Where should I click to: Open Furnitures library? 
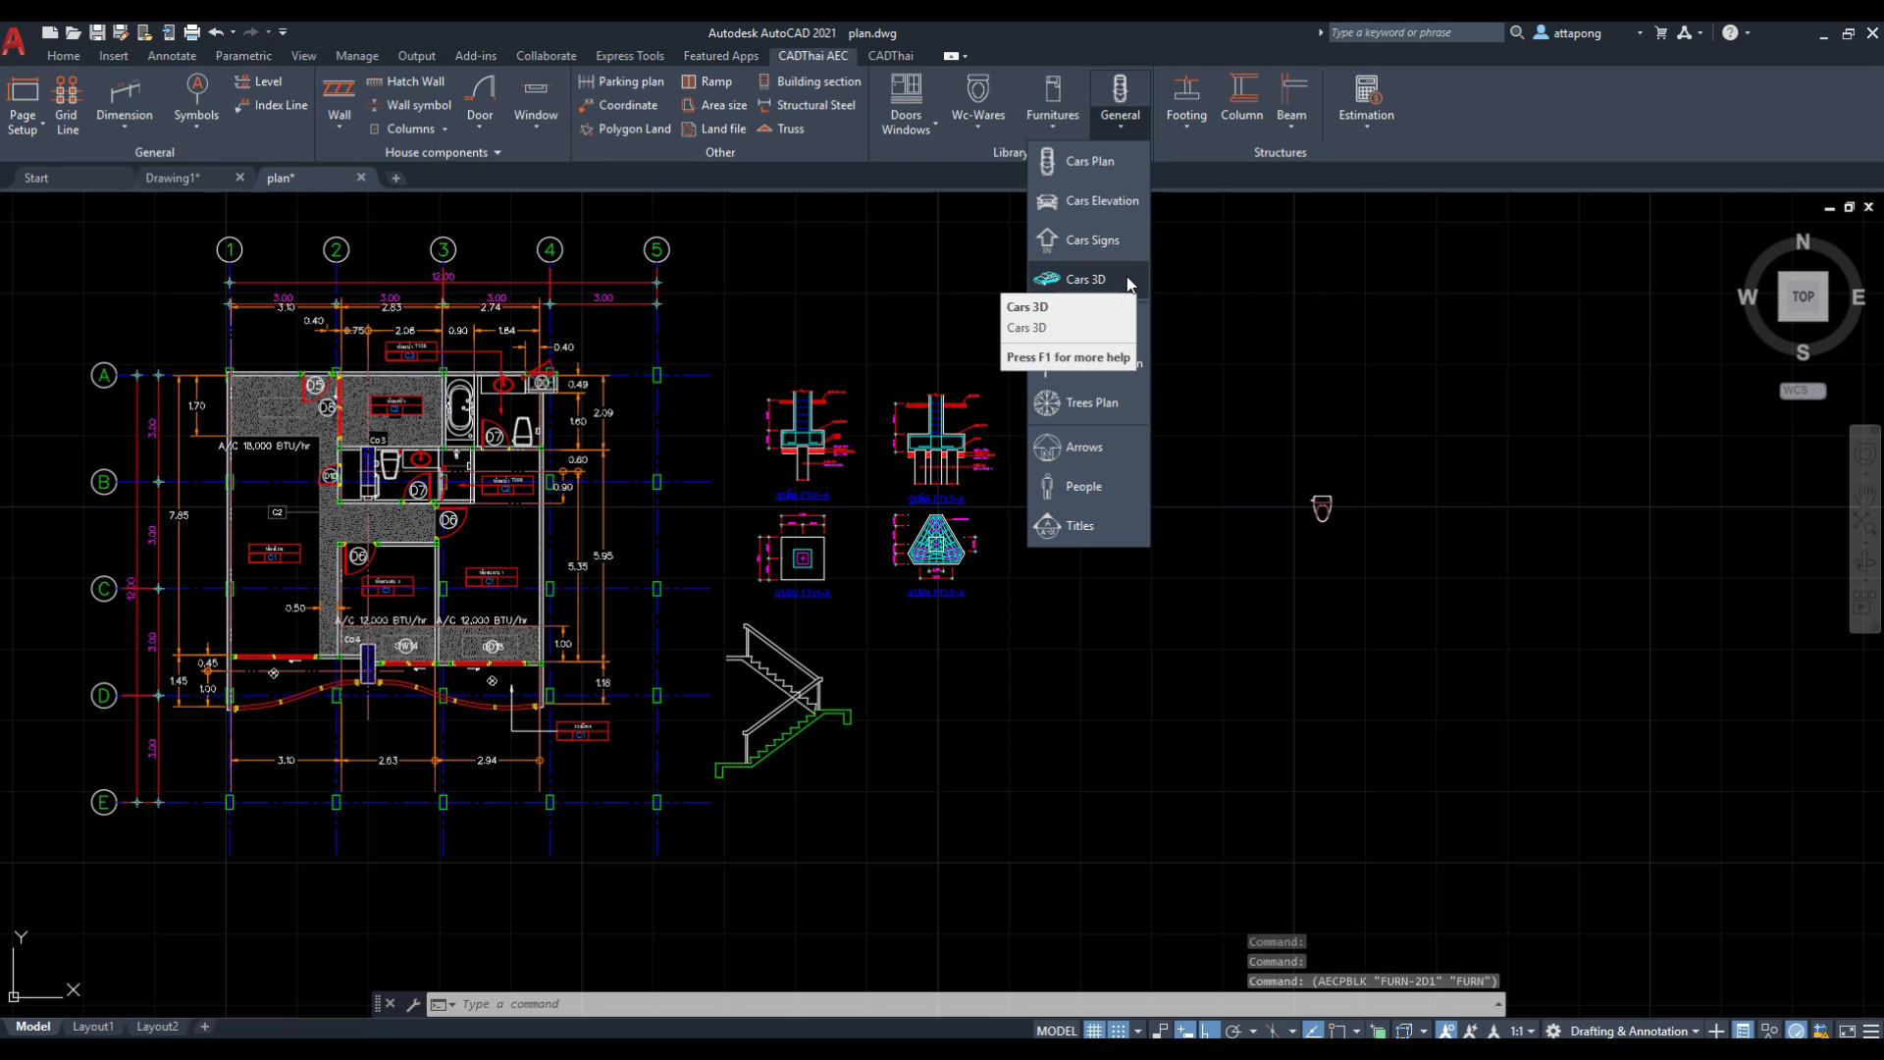[1053, 101]
